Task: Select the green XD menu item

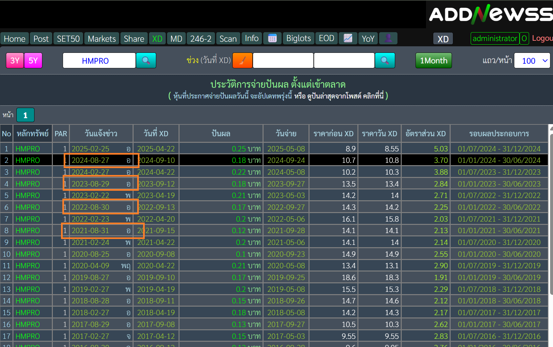Action: 157,39
